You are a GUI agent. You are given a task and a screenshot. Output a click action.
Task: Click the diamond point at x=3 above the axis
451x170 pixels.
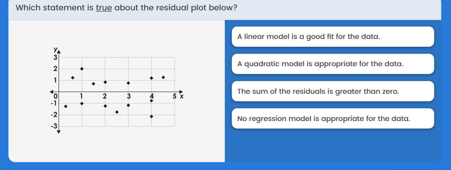click(128, 83)
